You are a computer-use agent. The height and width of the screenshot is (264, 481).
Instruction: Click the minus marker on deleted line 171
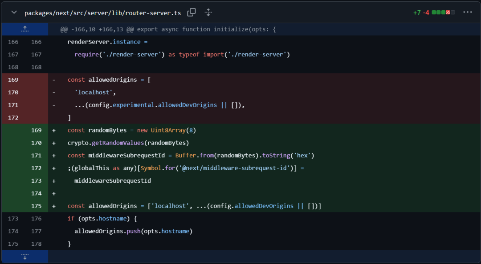(54, 105)
